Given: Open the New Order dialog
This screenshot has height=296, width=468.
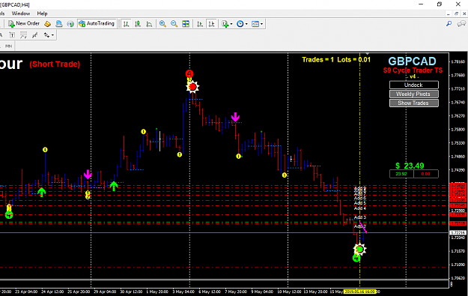Looking at the screenshot, I should [24, 23].
